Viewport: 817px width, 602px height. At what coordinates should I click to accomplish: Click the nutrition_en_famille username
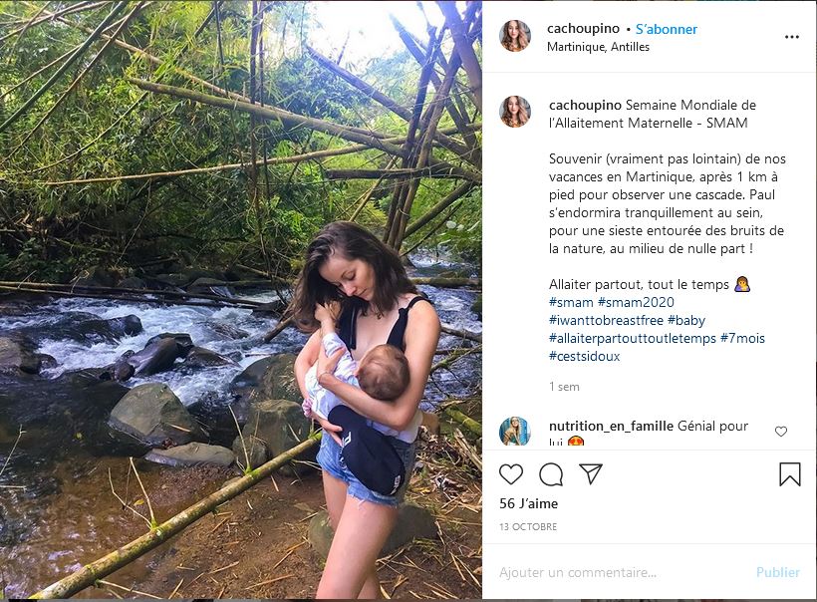tap(611, 426)
